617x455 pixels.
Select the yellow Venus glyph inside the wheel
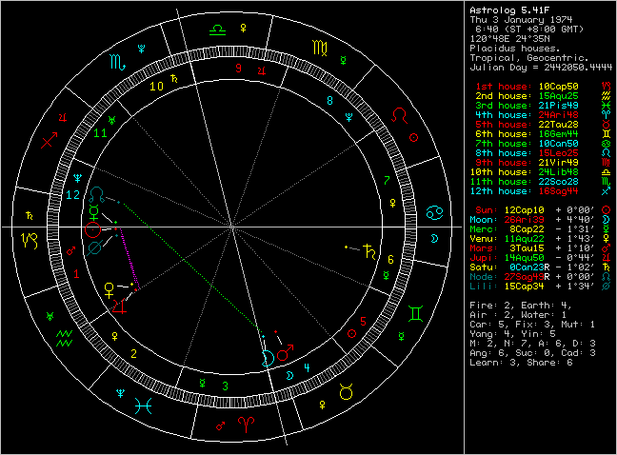tap(110, 286)
